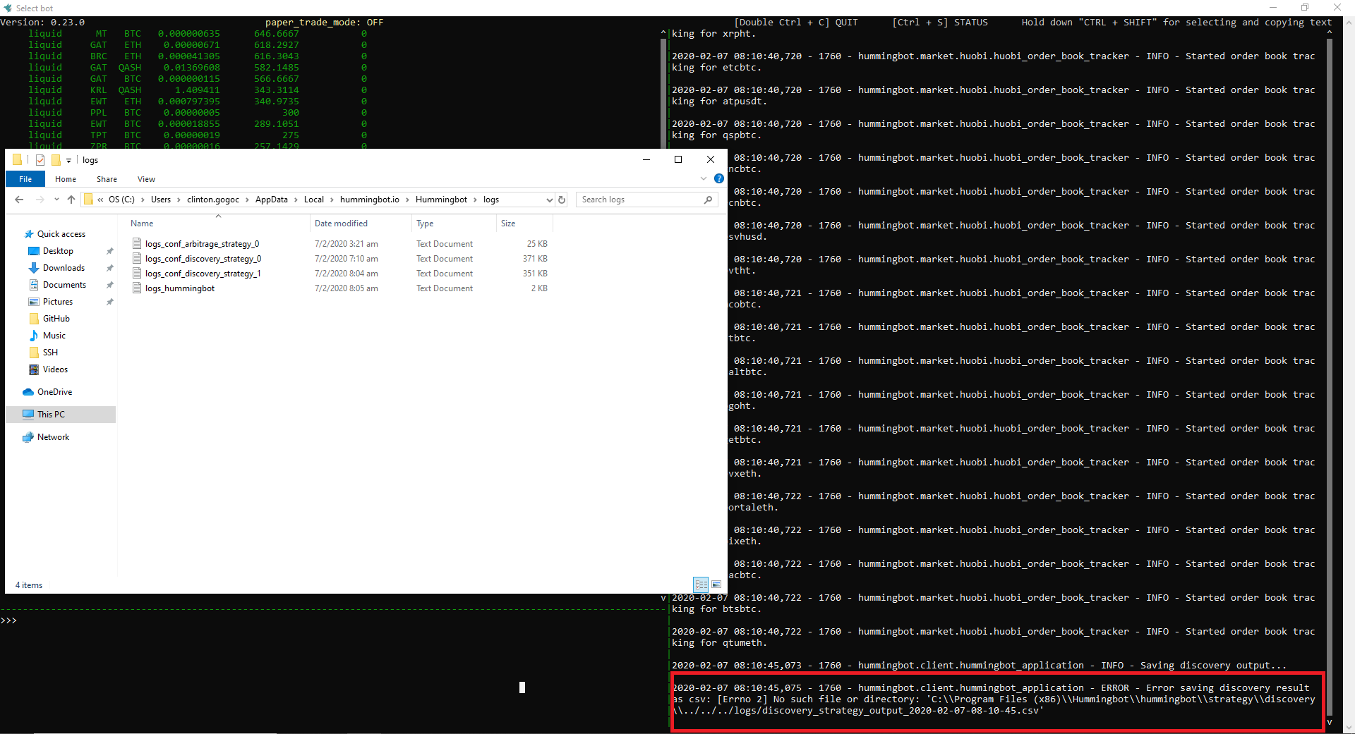Open the File menu
The height and width of the screenshot is (734, 1355).
[x=25, y=179]
